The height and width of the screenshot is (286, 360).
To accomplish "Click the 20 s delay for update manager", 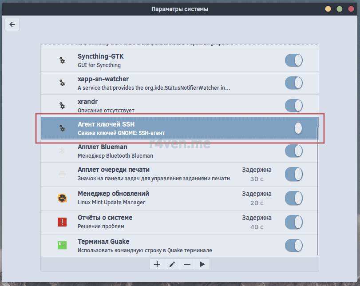I will [x=257, y=203].
